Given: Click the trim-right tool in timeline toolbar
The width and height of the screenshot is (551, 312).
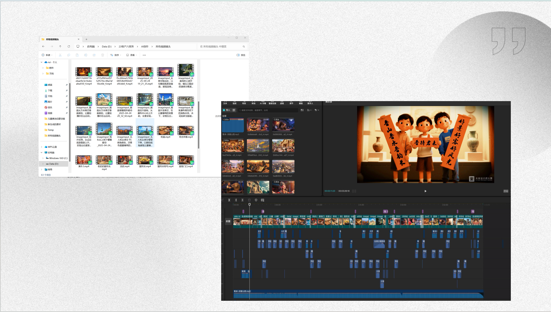Looking at the screenshot, I should pyautogui.click(x=242, y=200).
